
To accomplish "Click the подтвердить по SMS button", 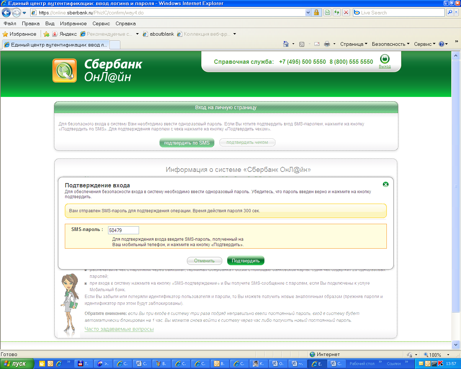I will tap(187, 143).
